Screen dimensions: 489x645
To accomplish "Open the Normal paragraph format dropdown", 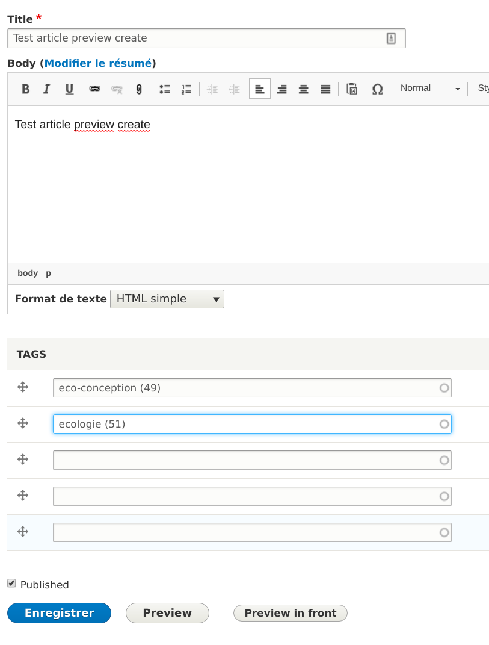I will 428,88.
